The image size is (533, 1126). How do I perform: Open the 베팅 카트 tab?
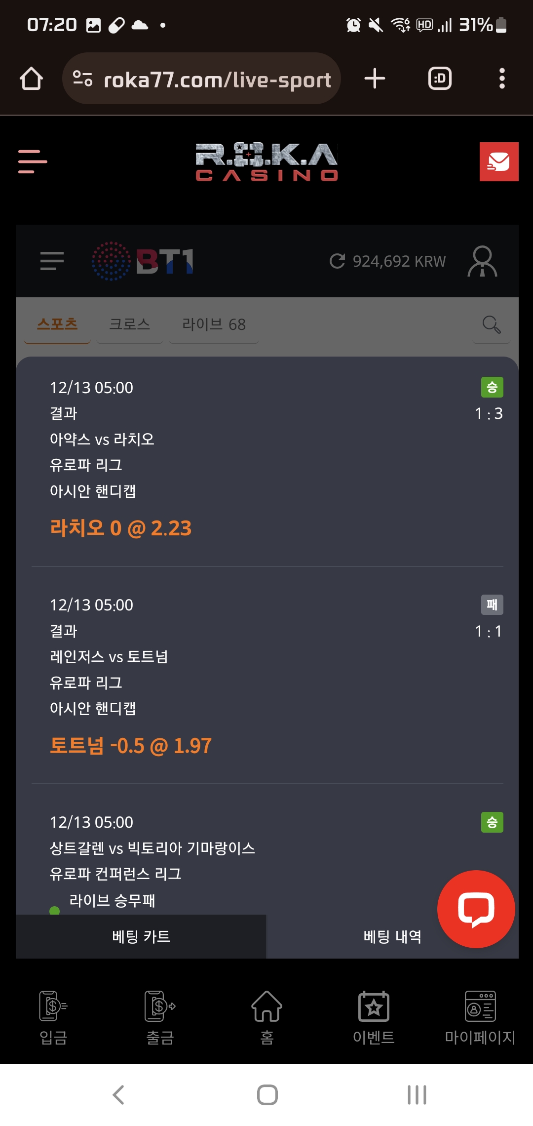[141, 936]
